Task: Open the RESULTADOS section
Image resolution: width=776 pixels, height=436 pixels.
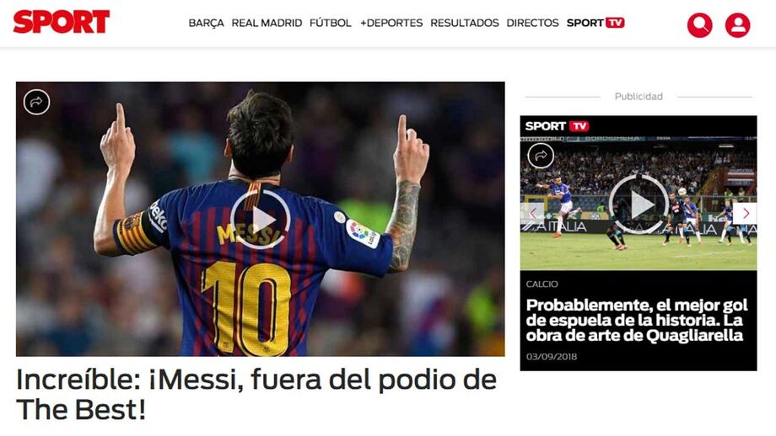Action: [465, 24]
